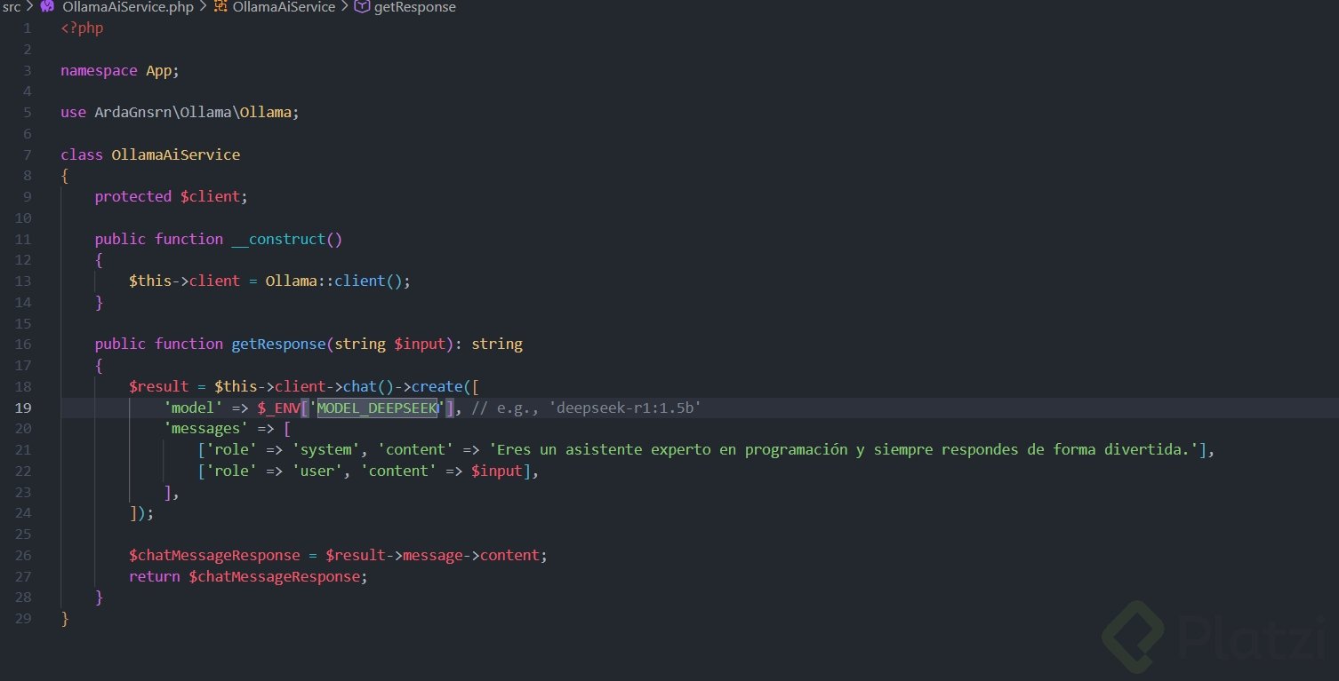Open the OllamaAiService class breadcrumb

(x=284, y=7)
